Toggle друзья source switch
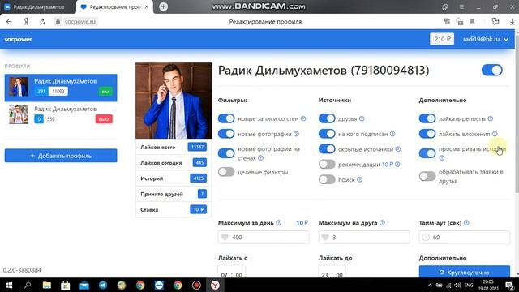 pos(327,118)
